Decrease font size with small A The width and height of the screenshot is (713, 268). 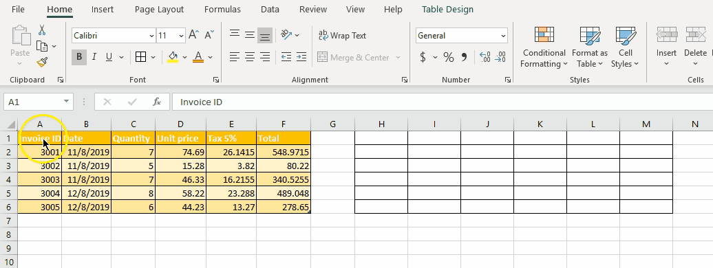tap(209, 35)
